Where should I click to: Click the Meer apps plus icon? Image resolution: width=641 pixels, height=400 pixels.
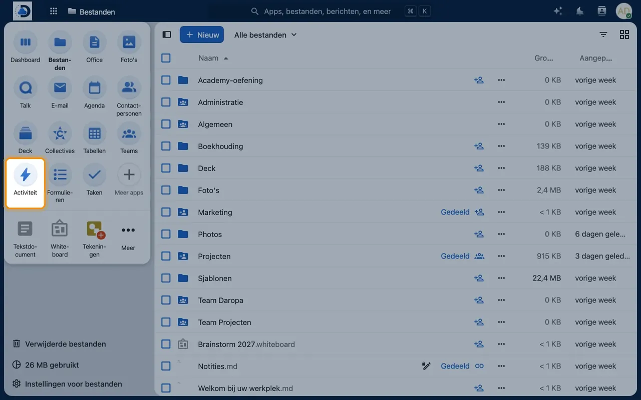(x=129, y=175)
